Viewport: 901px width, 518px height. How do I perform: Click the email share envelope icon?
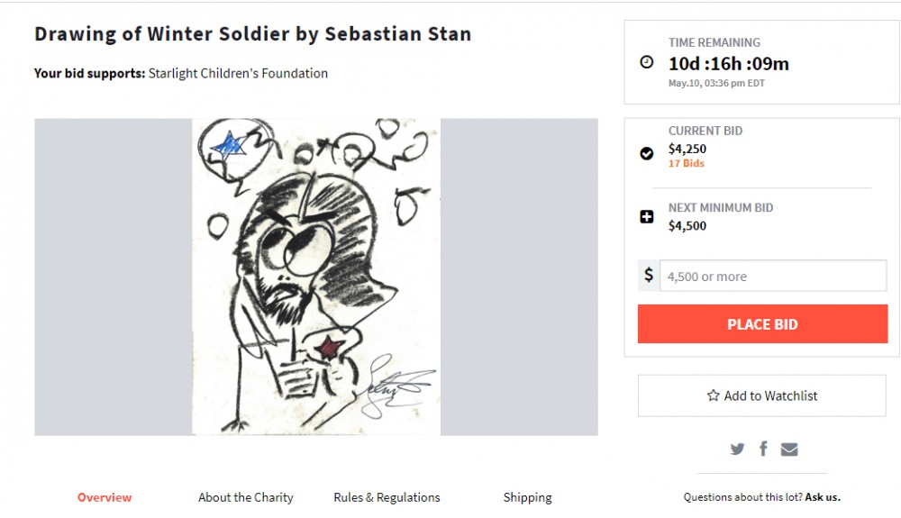789,449
